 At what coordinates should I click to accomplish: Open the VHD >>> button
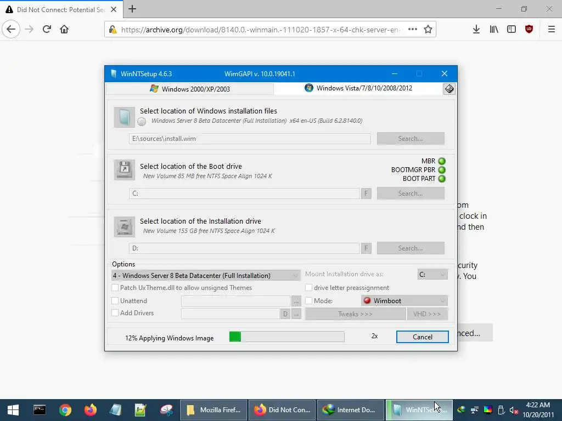(x=427, y=314)
